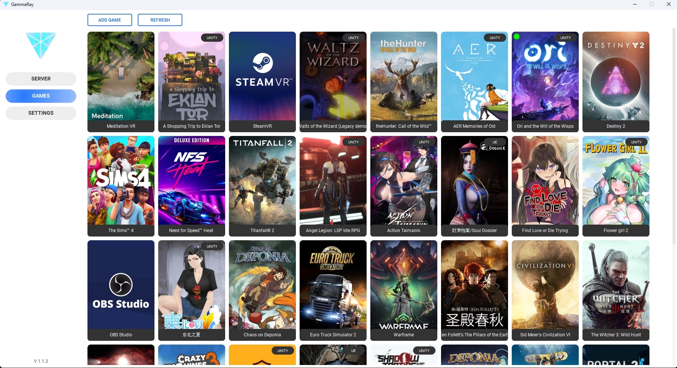Click the REFRESH button

click(x=160, y=20)
